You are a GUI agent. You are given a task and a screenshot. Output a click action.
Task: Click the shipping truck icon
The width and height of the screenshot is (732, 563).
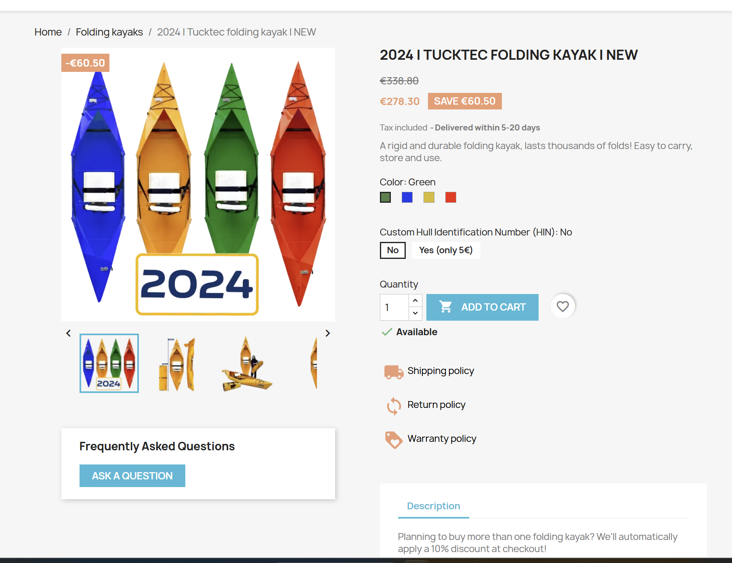pos(394,372)
